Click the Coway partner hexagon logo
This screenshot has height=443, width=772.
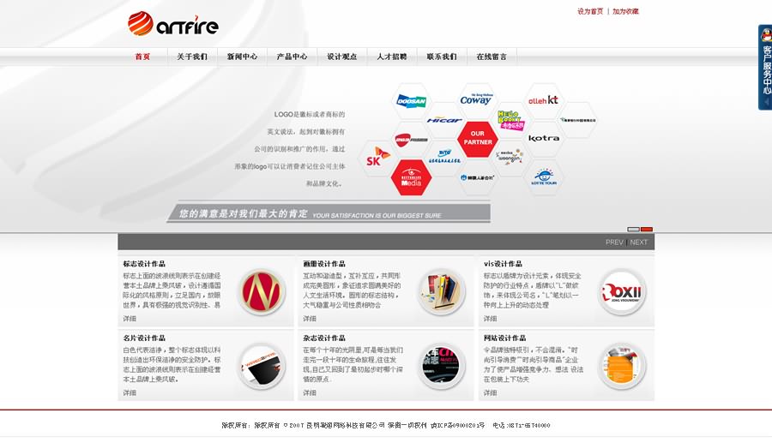(475, 99)
